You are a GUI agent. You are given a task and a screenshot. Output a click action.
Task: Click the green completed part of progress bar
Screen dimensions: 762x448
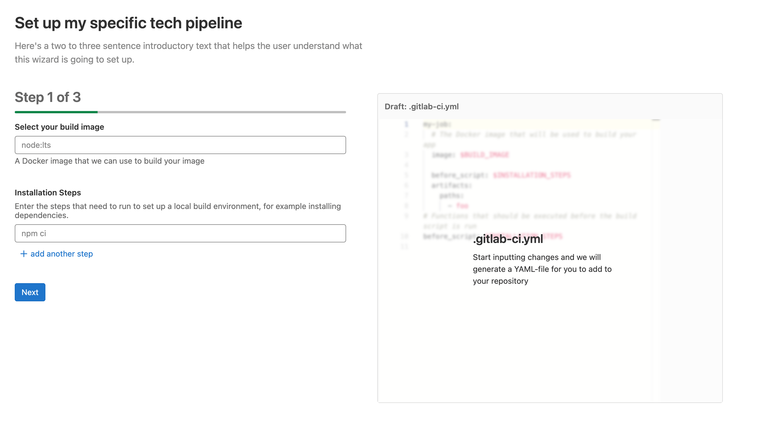click(x=56, y=112)
